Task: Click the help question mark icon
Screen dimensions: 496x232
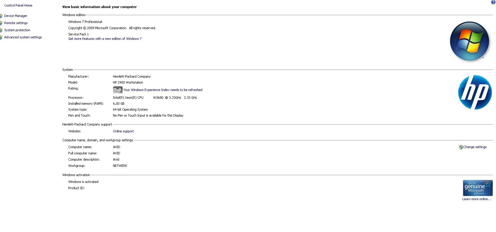Action: tap(493, 2)
